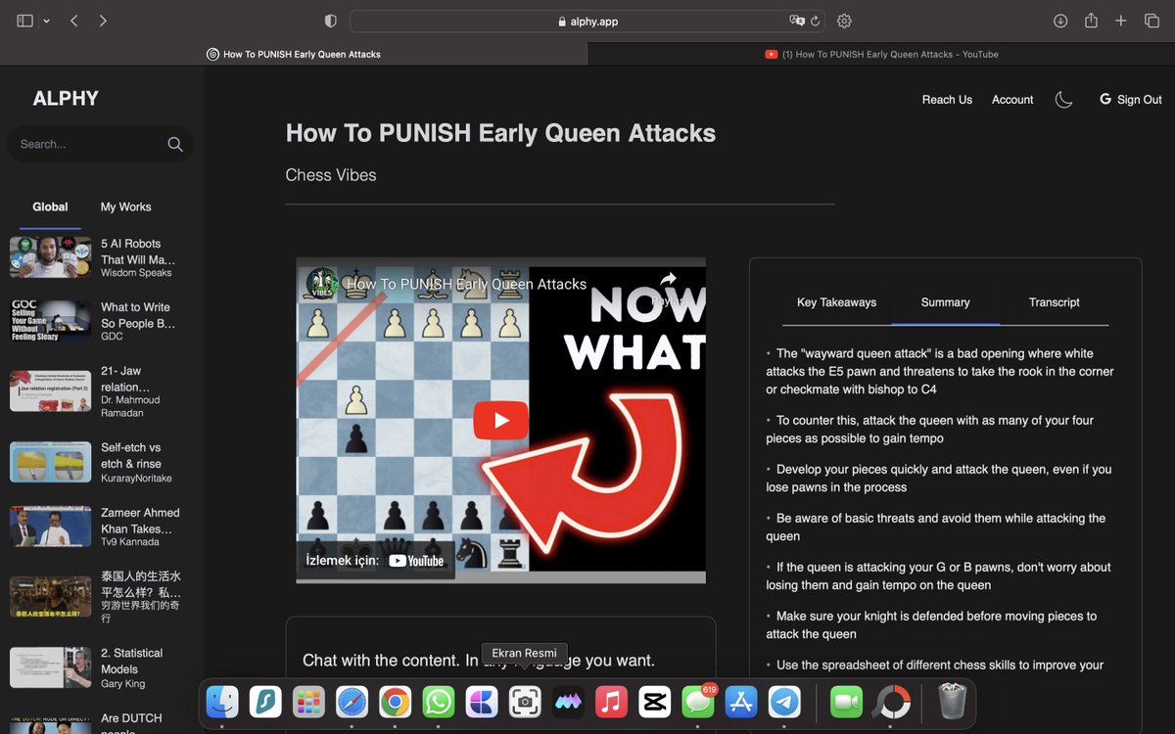Open Launchpad from the dock
This screenshot has height=734, width=1175.
click(x=308, y=701)
